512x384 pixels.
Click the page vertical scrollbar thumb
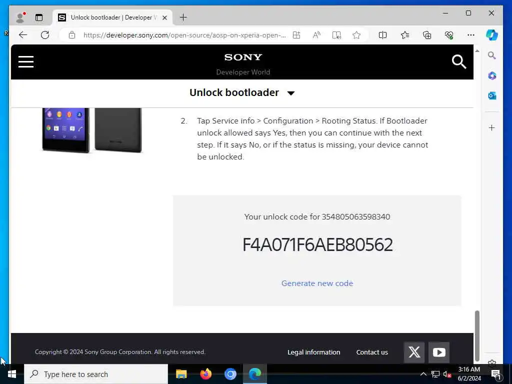click(477, 335)
